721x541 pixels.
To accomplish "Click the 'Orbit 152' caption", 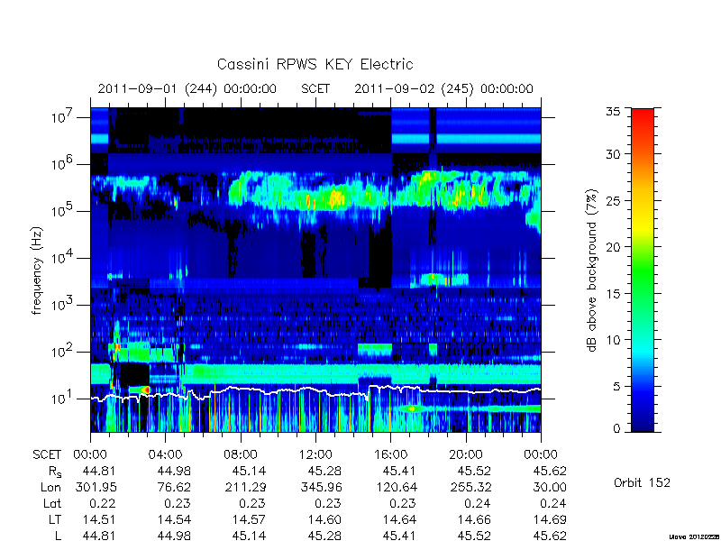I will pyautogui.click(x=642, y=483).
